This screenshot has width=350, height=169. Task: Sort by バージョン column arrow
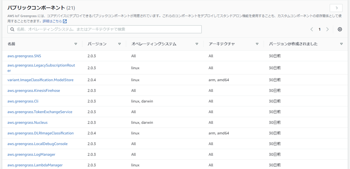coord(119,44)
